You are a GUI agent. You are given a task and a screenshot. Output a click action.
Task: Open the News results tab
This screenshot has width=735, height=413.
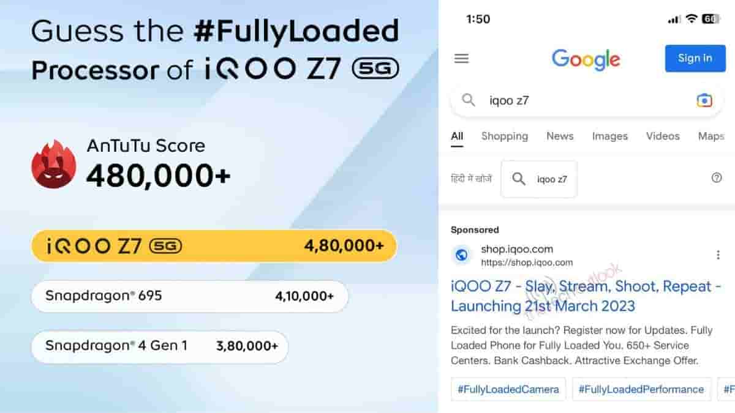click(x=560, y=136)
